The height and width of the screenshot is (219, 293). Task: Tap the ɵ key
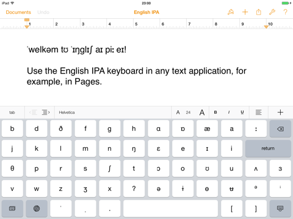(x=207, y=189)
